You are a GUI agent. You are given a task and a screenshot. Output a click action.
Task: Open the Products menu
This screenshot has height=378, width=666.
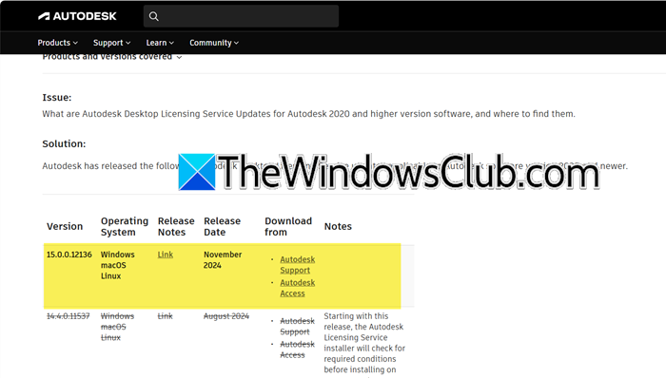pyautogui.click(x=58, y=43)
